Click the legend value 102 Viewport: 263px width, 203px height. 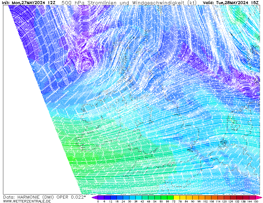(205, 201)
